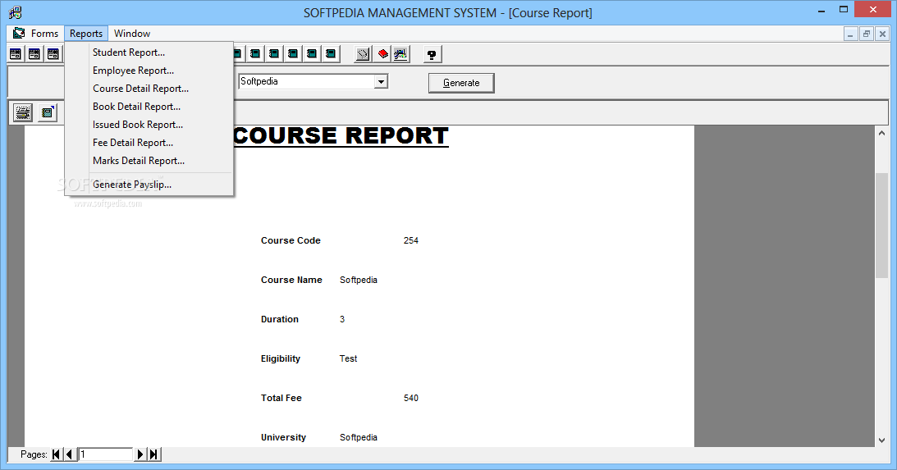Click the course code value 254
This screenshot has height=470, width=897.
pos(410,240)
